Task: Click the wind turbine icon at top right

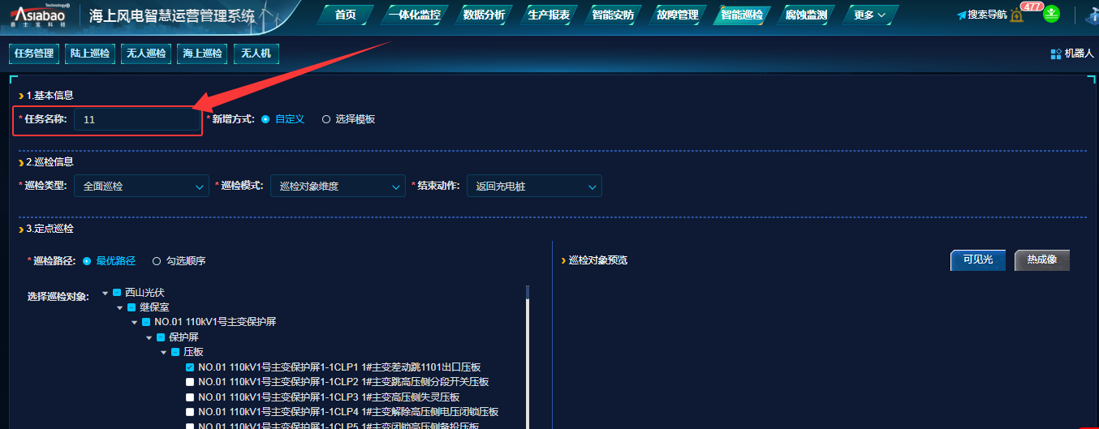Action: tap(1092, 15)
